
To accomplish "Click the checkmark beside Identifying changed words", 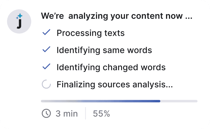I will (46, 66).
